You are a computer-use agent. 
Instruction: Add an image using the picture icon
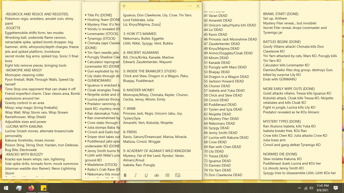coord(178,175)
